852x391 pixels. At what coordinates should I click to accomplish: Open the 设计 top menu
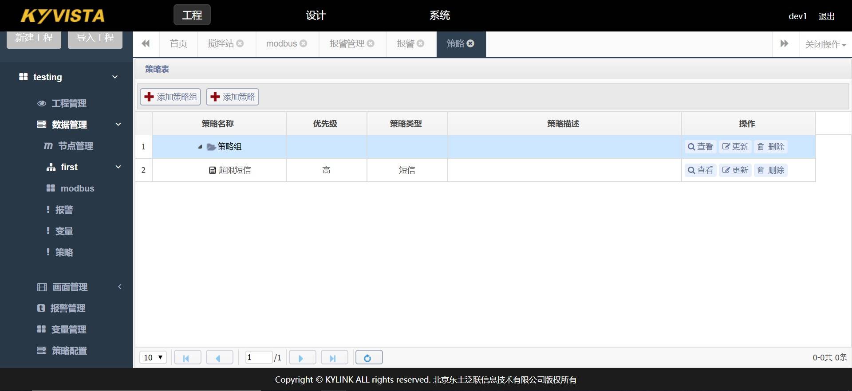click(x=316, y=16)
